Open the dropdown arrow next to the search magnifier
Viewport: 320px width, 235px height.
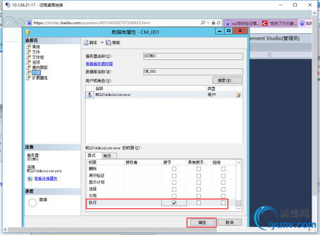point(208,23)
